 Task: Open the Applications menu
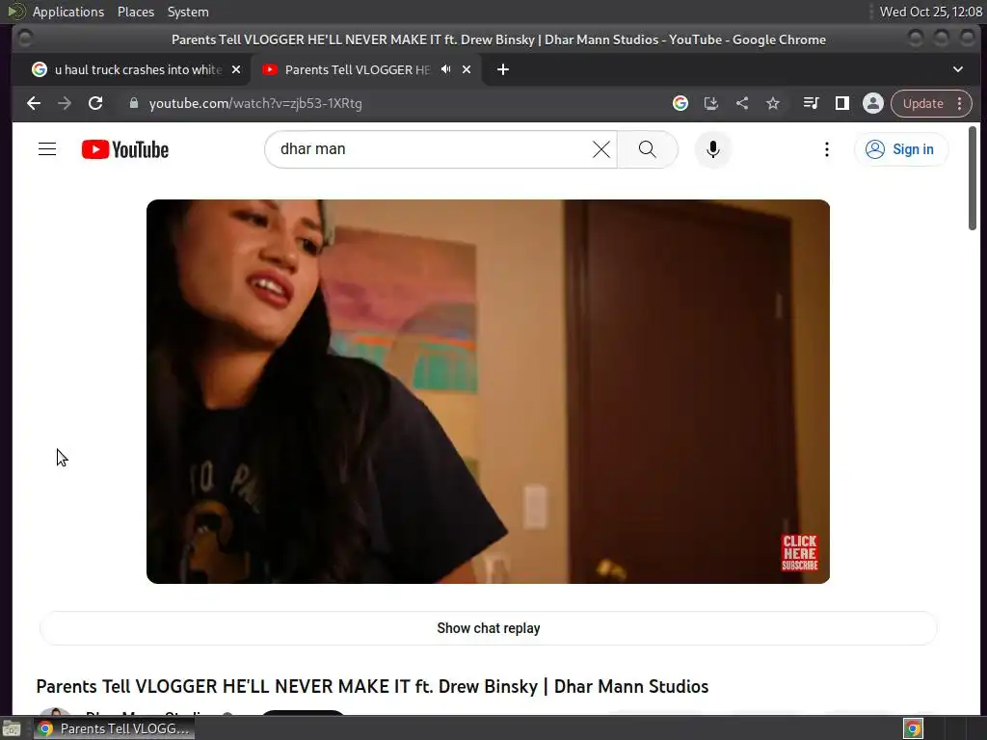tap(68, 12)
